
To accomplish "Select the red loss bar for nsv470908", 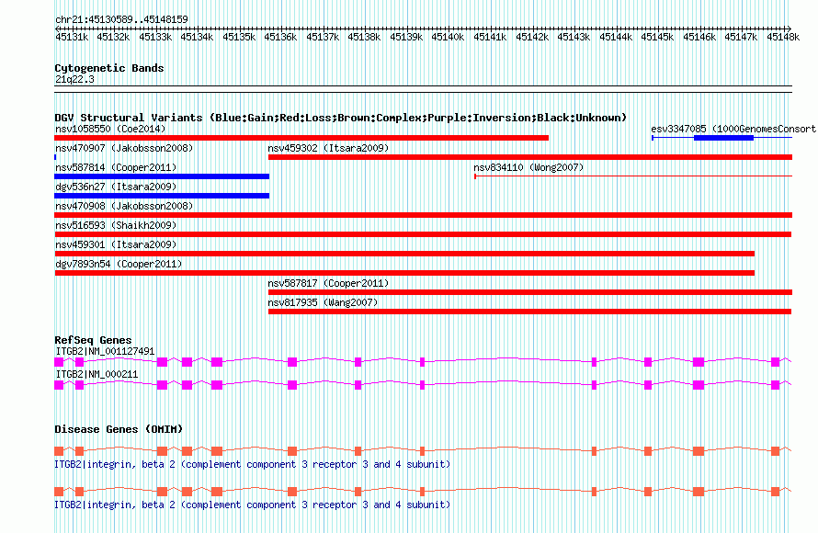I will pyautogui.click(x=423, y=215).
